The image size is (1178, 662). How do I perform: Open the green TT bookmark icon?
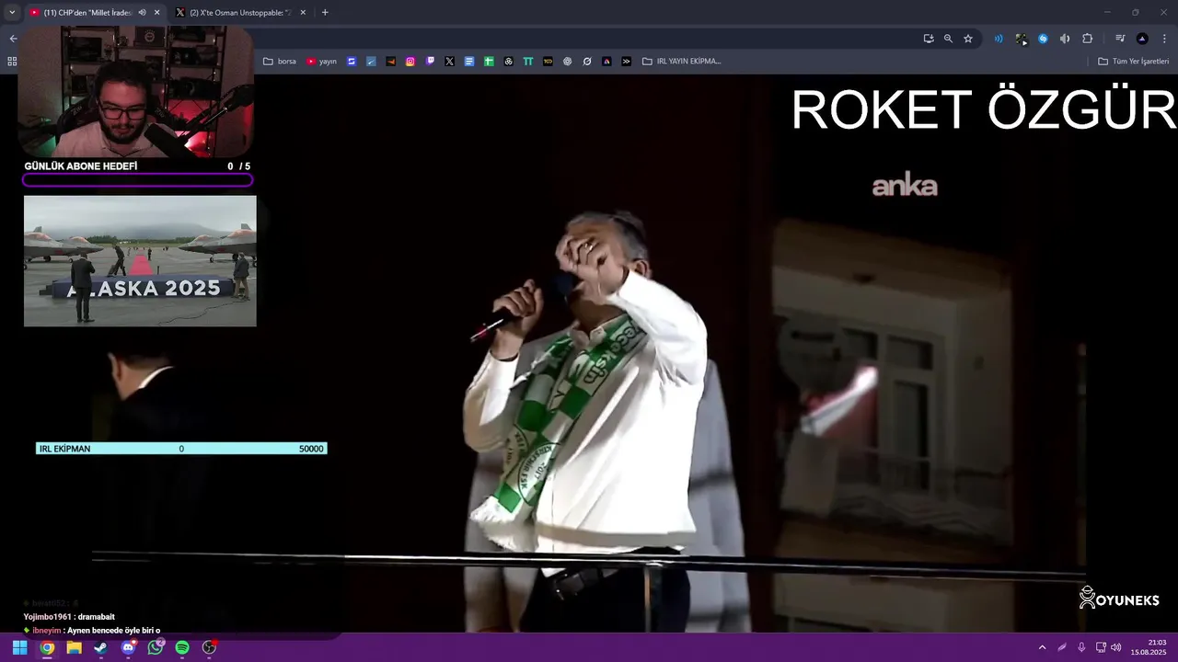click(x=528, y=62)
